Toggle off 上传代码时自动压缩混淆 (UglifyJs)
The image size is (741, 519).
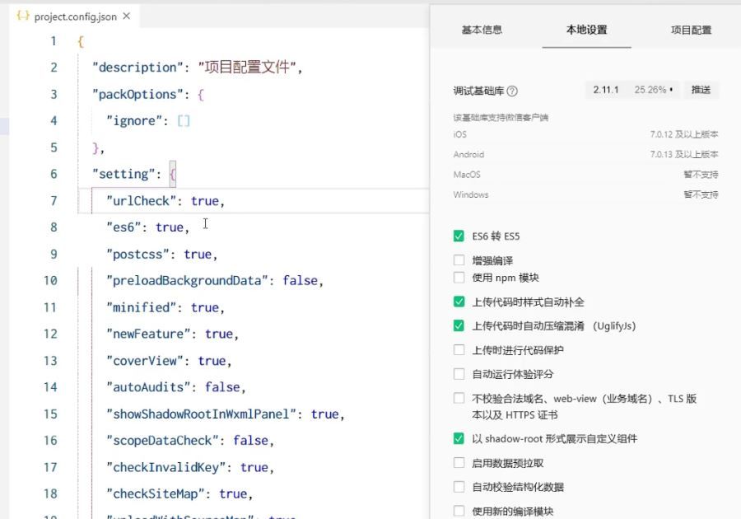[x=459, y=326]
